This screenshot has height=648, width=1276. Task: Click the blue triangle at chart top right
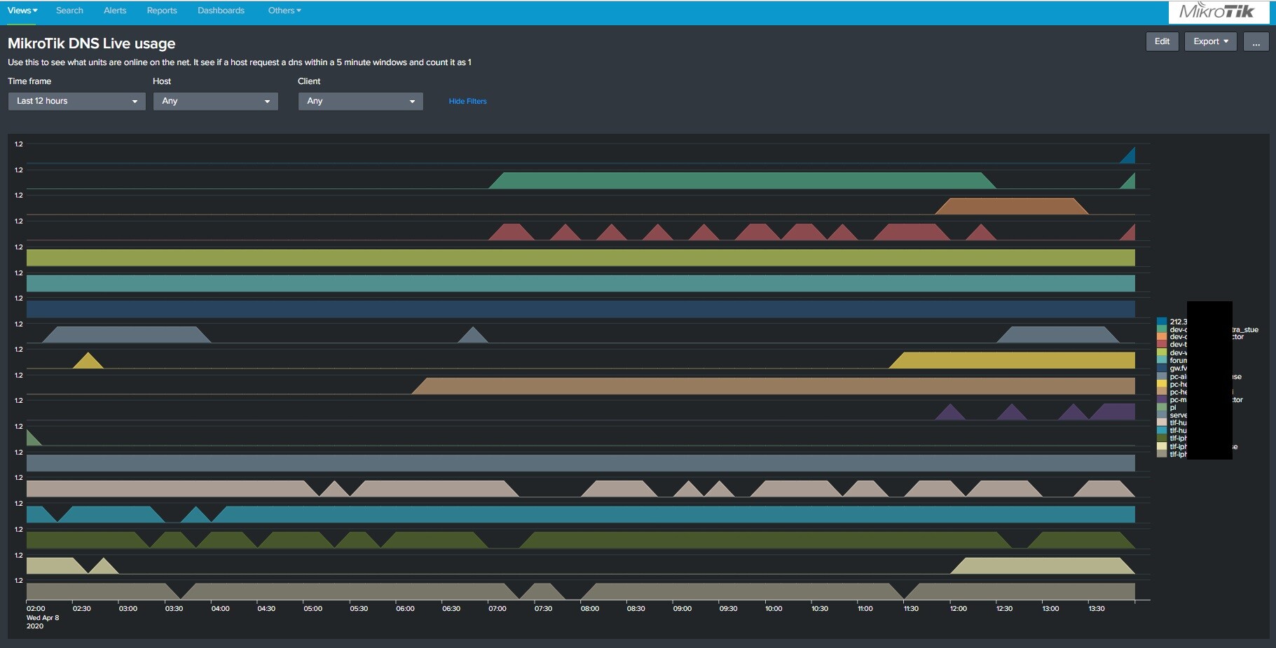point(1128,156)
